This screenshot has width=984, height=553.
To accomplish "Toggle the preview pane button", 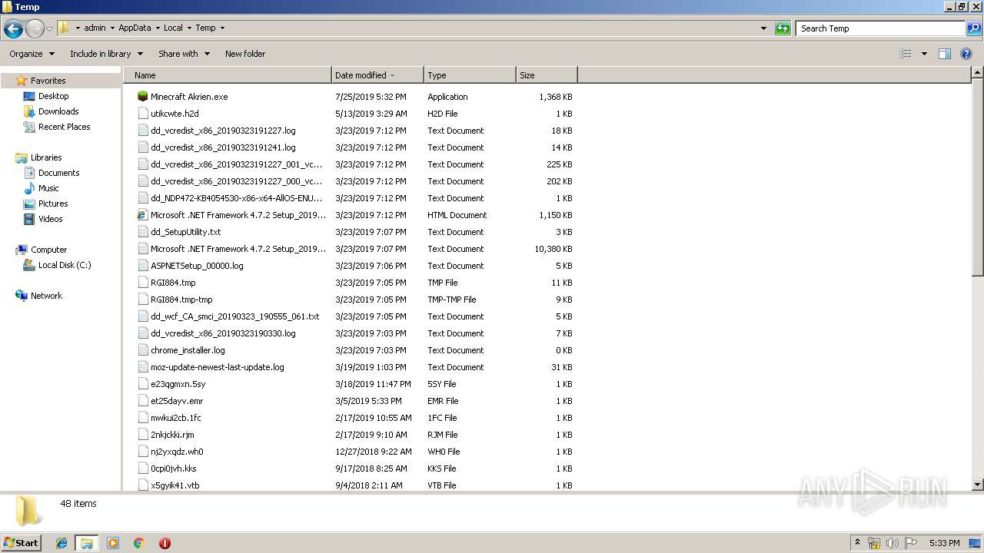I will [945, 54].
